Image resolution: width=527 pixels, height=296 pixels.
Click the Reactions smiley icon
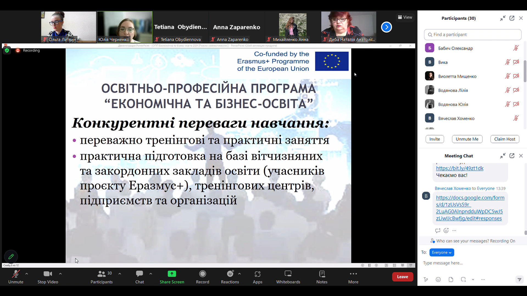click(230, 274)
